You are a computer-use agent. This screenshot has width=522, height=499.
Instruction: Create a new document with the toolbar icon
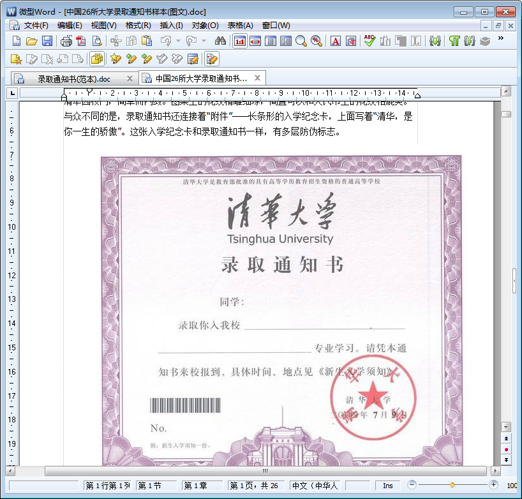pos(17,41)
